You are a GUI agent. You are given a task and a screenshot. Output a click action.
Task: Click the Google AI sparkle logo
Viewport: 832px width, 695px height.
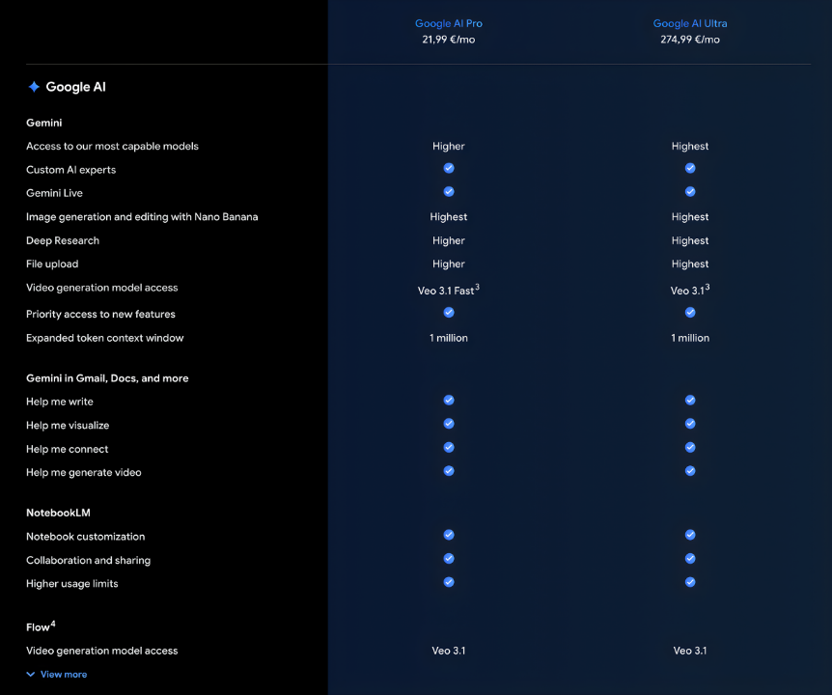[x=34, y=87]
